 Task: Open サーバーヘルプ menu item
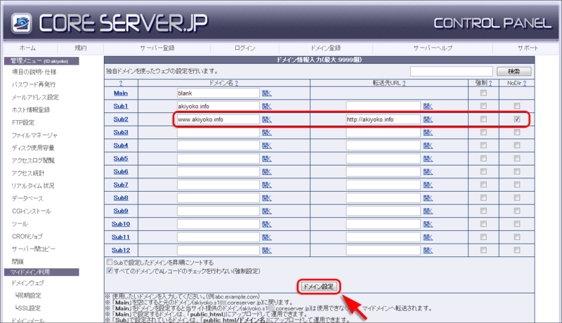(433, 48)
